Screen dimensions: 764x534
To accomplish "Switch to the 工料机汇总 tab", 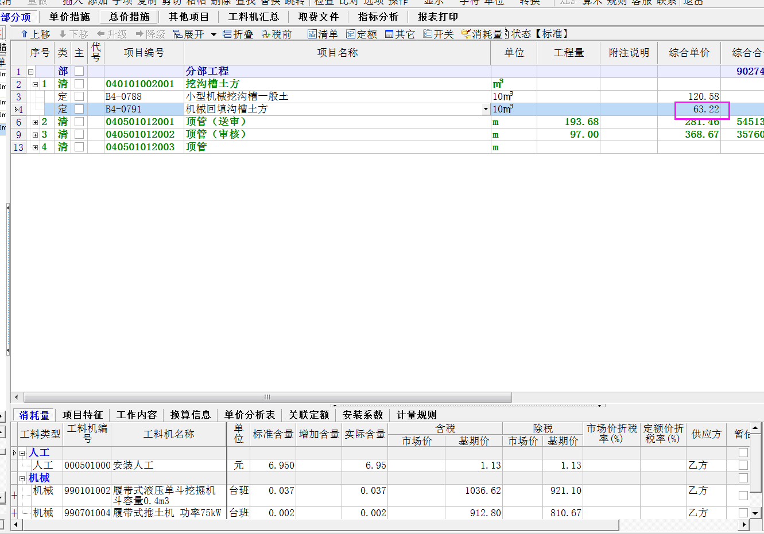I will (254, 17).
